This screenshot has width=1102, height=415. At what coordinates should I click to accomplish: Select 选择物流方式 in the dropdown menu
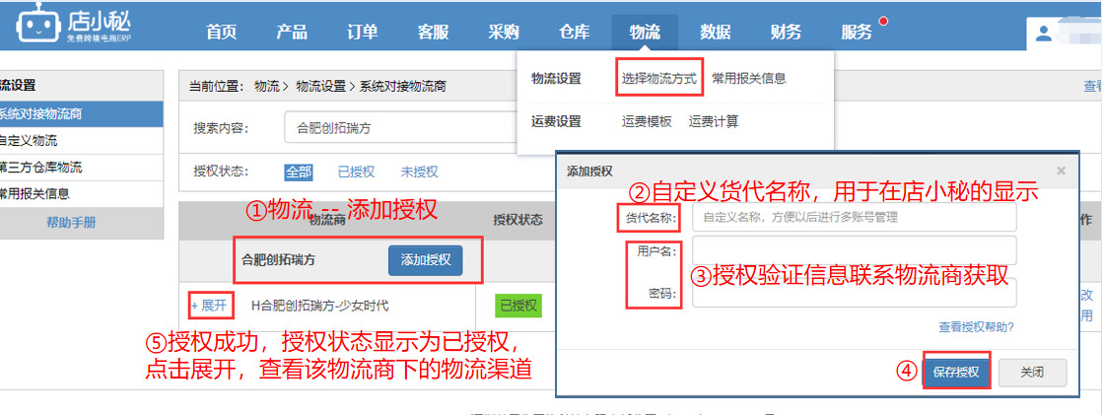pos(659,79)
